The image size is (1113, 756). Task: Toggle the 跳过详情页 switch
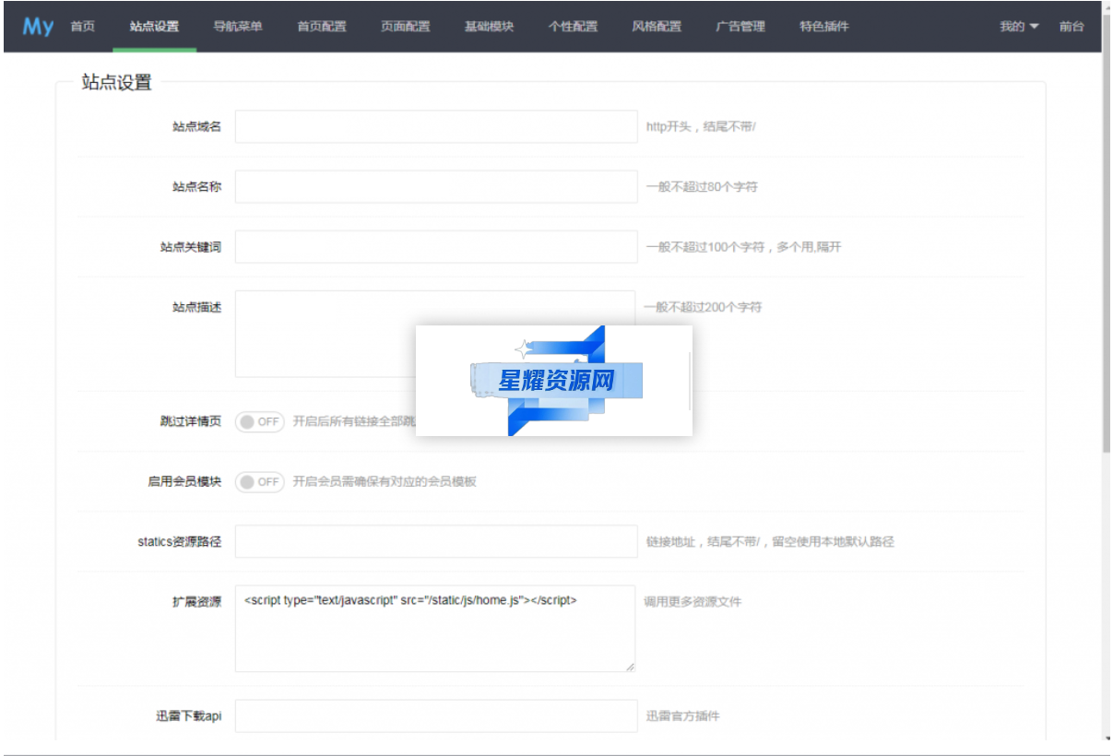260,421
